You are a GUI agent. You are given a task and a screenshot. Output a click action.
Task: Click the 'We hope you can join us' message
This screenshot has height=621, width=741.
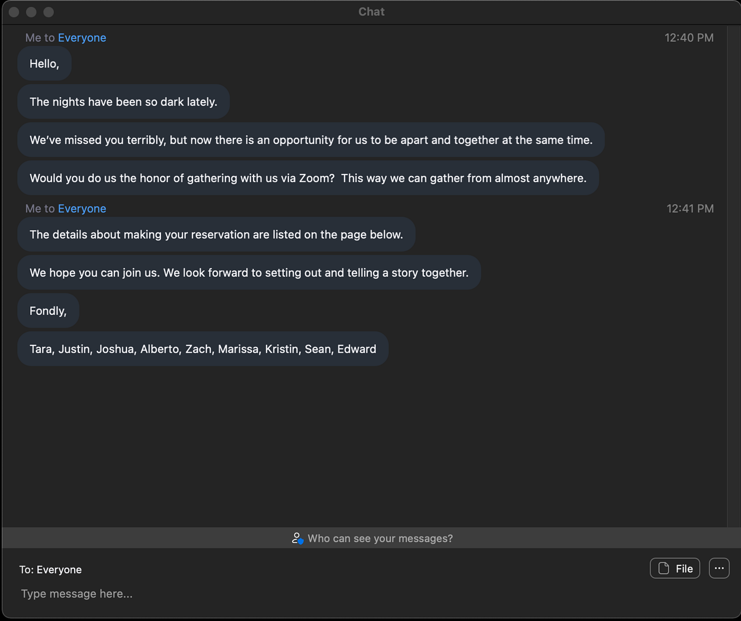click(249, 272)
